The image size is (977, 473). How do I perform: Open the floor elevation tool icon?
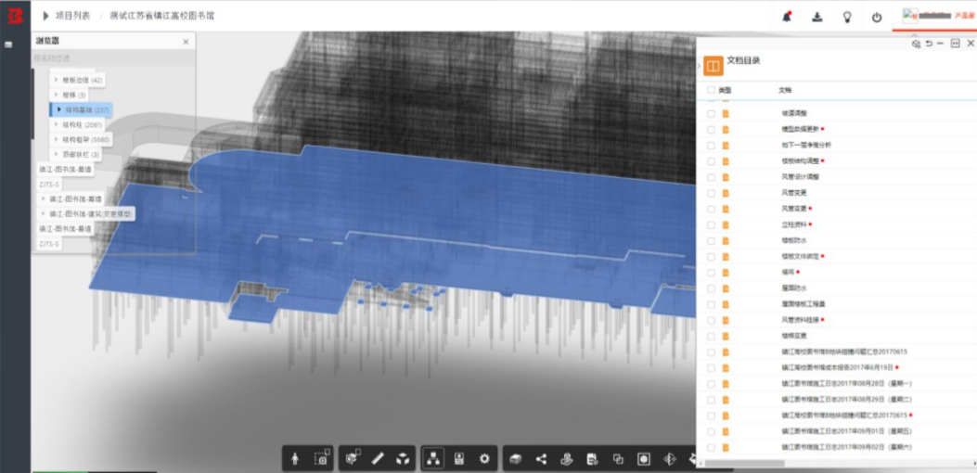coord(459,459)
